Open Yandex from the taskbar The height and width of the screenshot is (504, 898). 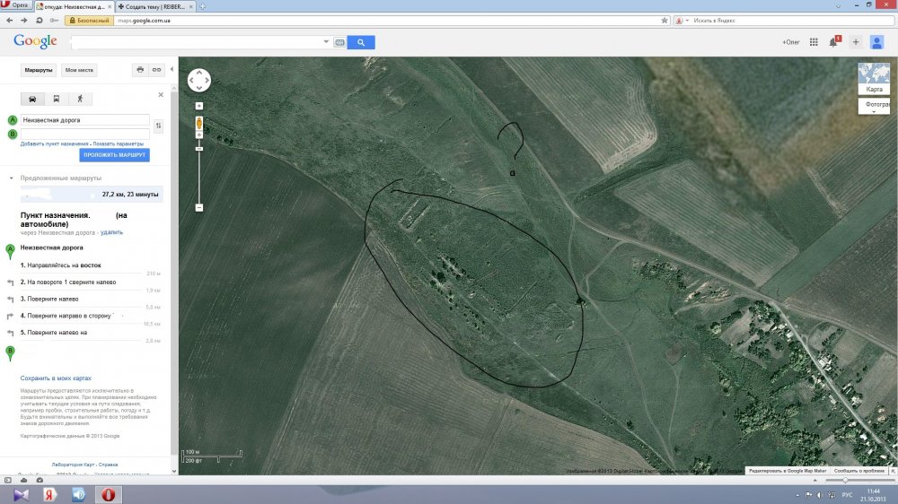(x=49, y=494)
